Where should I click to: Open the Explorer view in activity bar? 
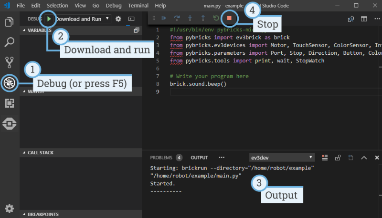pos(9,22)
